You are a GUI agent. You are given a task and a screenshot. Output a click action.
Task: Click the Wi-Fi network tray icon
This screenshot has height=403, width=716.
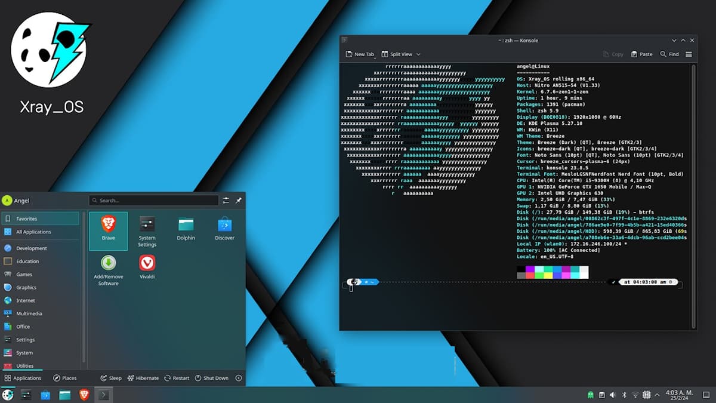pyautogui.click(x=635, y=395)
